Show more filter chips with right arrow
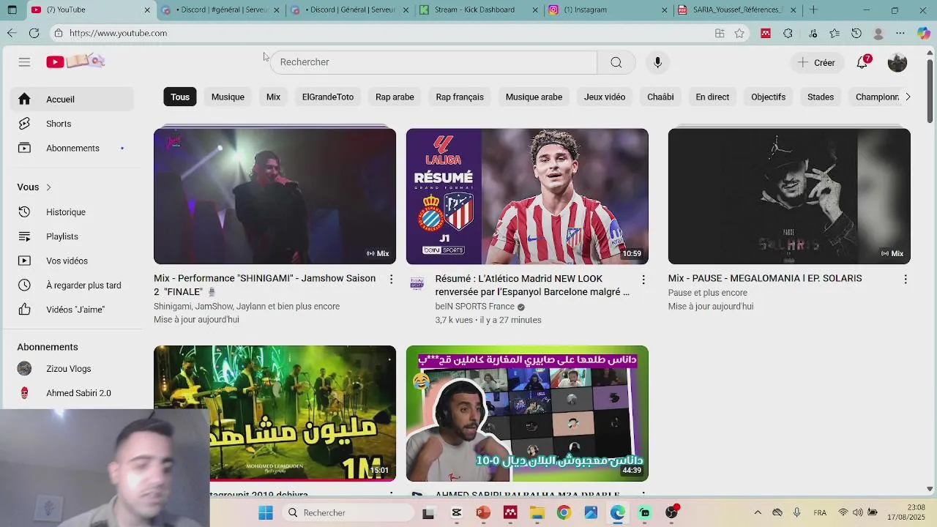937x527 pixels. (908, 97)
